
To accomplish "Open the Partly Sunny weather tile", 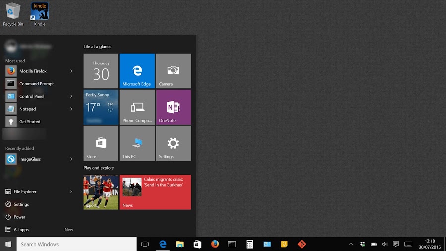I will point(101,107).
